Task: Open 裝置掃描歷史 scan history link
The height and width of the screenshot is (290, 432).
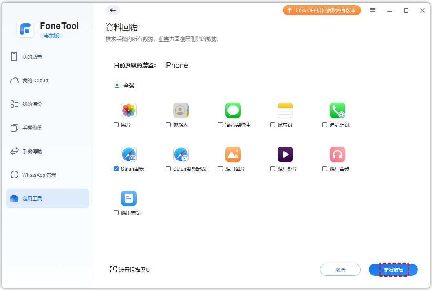Action: [x=130, y=270]
